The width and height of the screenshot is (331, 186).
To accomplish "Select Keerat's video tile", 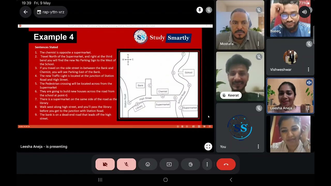I will coord(240,76).
